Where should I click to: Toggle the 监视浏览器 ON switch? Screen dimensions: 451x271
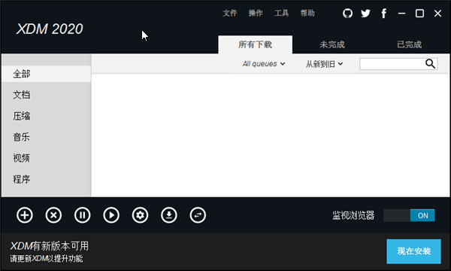point(410,215)
